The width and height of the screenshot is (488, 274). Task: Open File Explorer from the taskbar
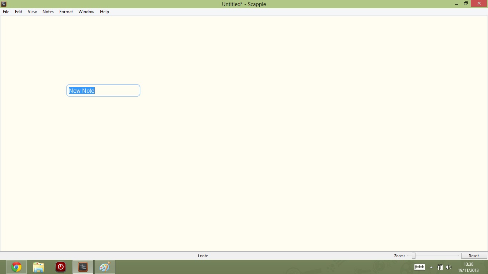pyautogui.click(x=39, y=267)
